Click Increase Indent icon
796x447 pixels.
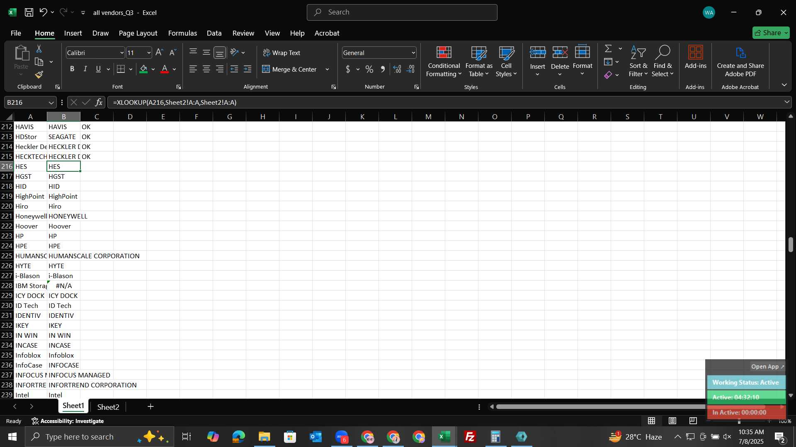point(248,69)
